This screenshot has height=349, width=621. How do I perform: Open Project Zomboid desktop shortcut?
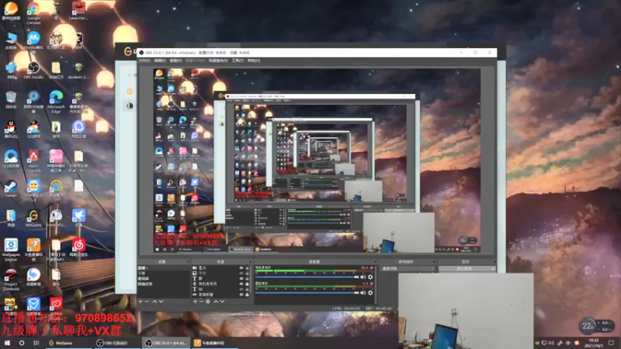[11, 280]
